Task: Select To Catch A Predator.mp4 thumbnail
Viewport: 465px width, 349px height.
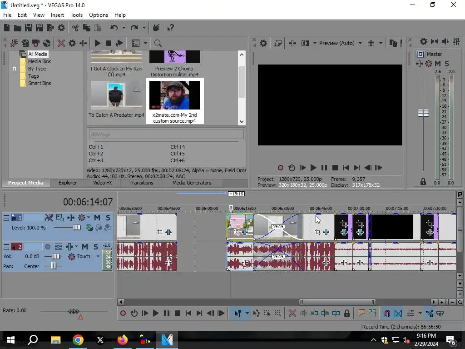Action: tap(117, 95)
